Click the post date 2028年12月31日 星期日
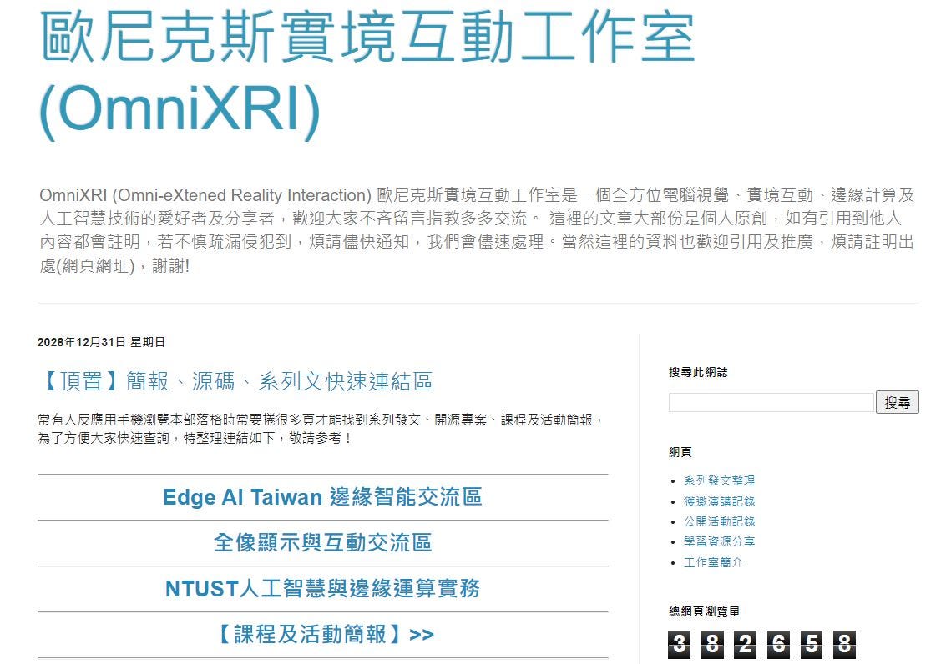The height and width of the screenshot is (664, 951). pyautogui.click(x=101, y=341)
